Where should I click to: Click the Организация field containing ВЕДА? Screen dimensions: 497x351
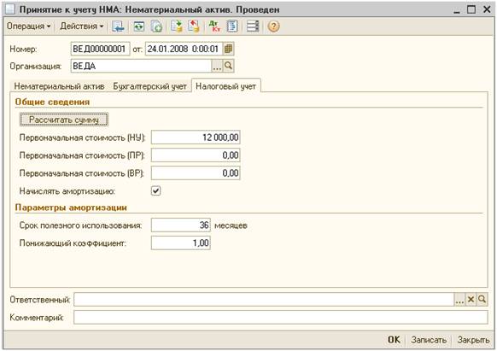pyautogui.click(x=141, y=66)
